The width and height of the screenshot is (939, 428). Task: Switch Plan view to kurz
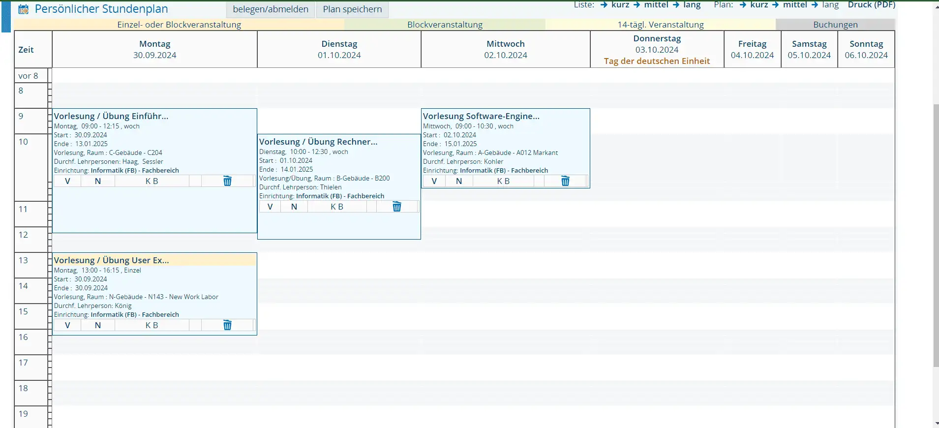click(758, 5)
